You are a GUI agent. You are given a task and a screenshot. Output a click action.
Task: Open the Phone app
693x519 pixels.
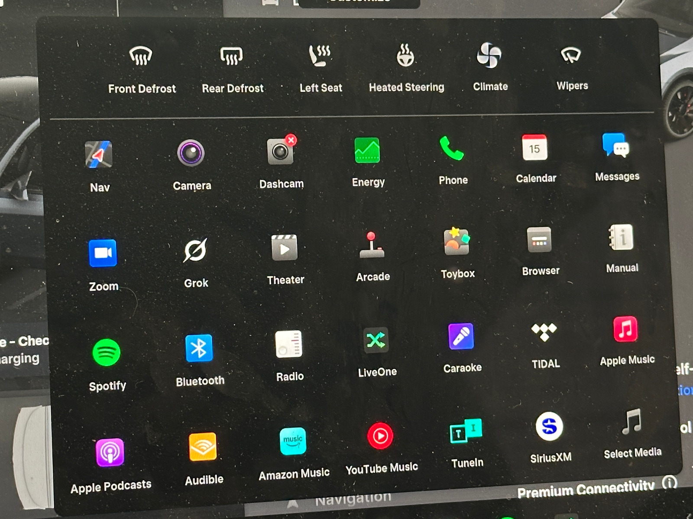[451, 148]
